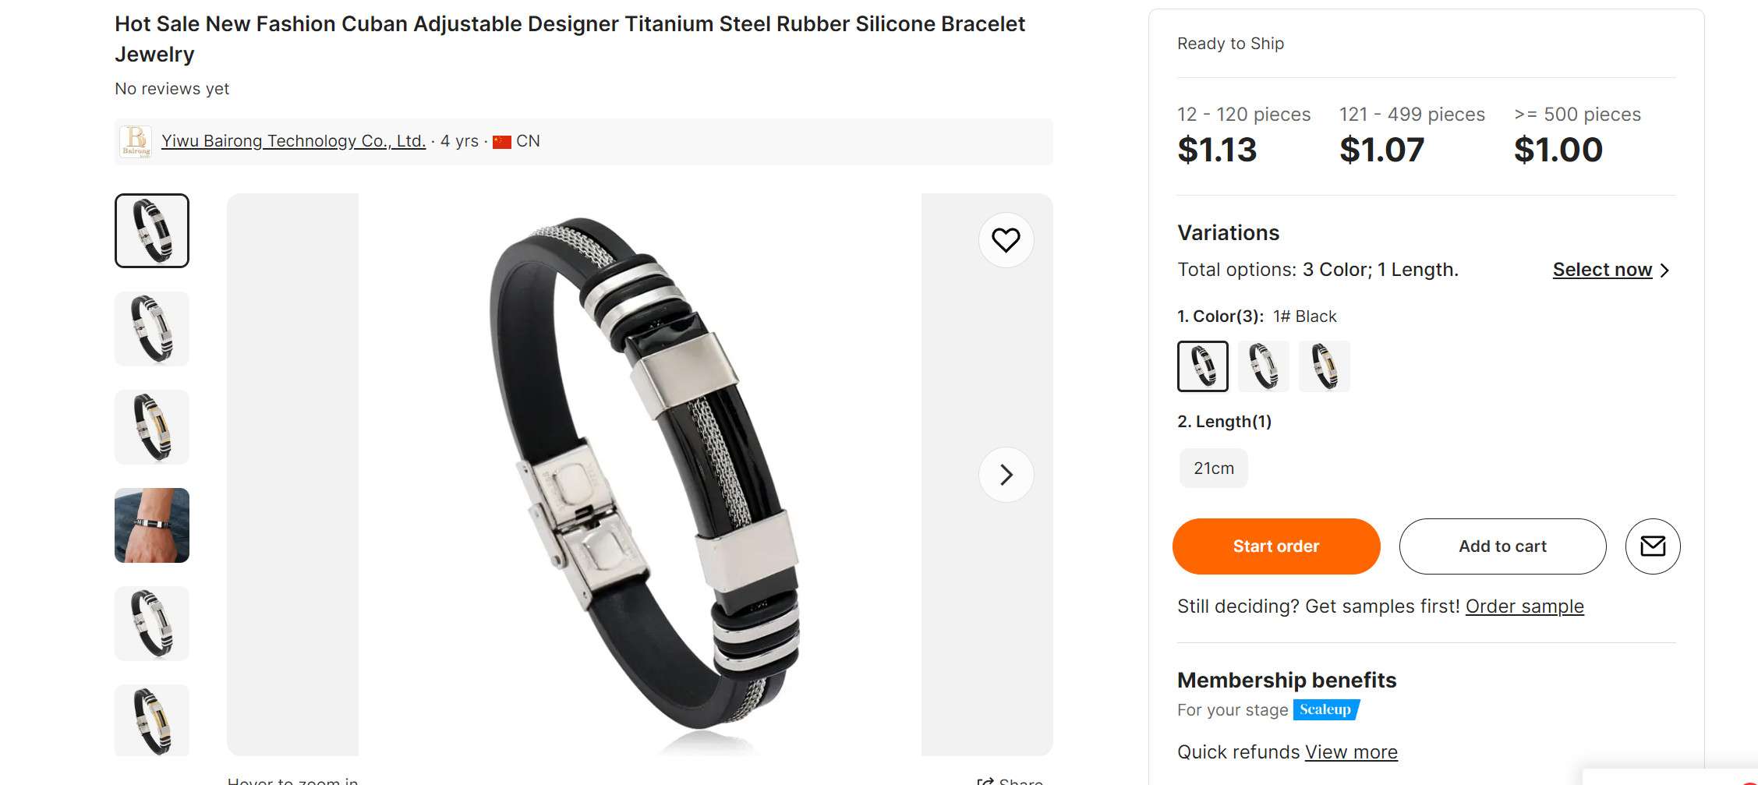The width and height of the screenshot is (1758, 785).
Task: Click the Start order button
Action: coord(1276,546)
